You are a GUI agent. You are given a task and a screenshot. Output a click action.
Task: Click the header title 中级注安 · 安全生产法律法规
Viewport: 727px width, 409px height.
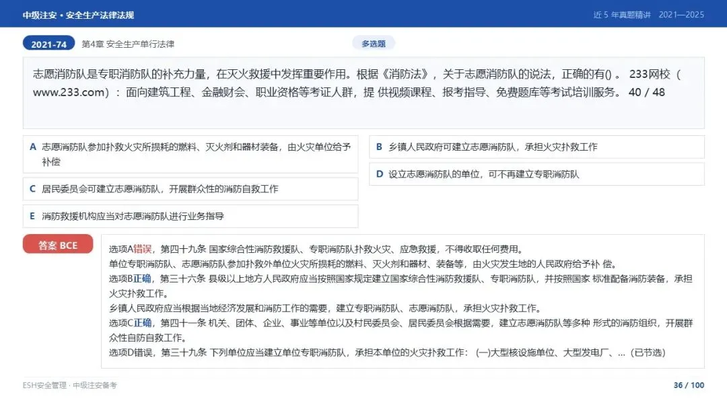78,15
